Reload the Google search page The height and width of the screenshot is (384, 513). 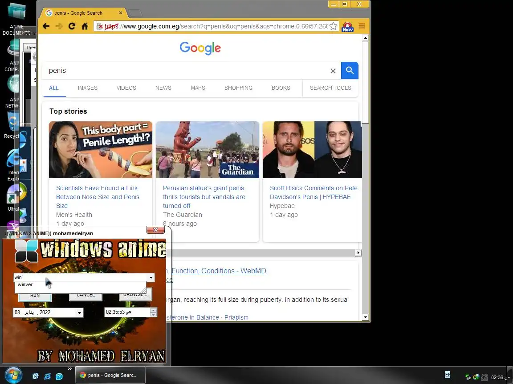pyautogui.click(x=72, y=26)
